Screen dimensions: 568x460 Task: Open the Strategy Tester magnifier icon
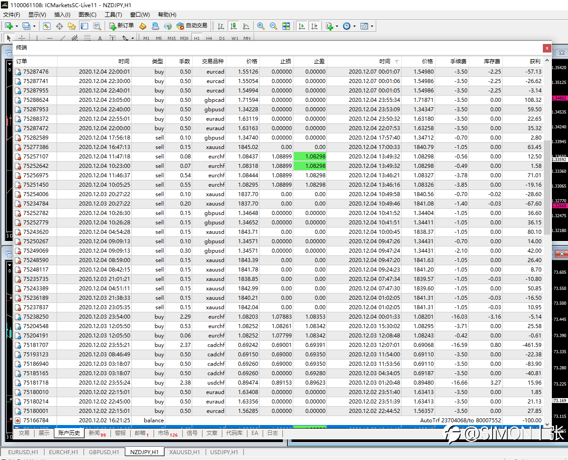point(97,26)
